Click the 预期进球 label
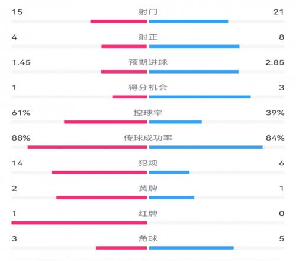This screenshot has width=296, height=261. tap(148, 62)
